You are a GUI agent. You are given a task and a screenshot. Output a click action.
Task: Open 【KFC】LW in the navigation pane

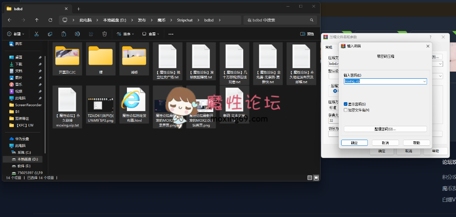point(22,125)
